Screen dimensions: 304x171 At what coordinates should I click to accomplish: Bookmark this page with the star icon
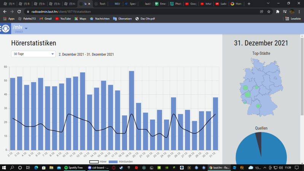(269, 12)
